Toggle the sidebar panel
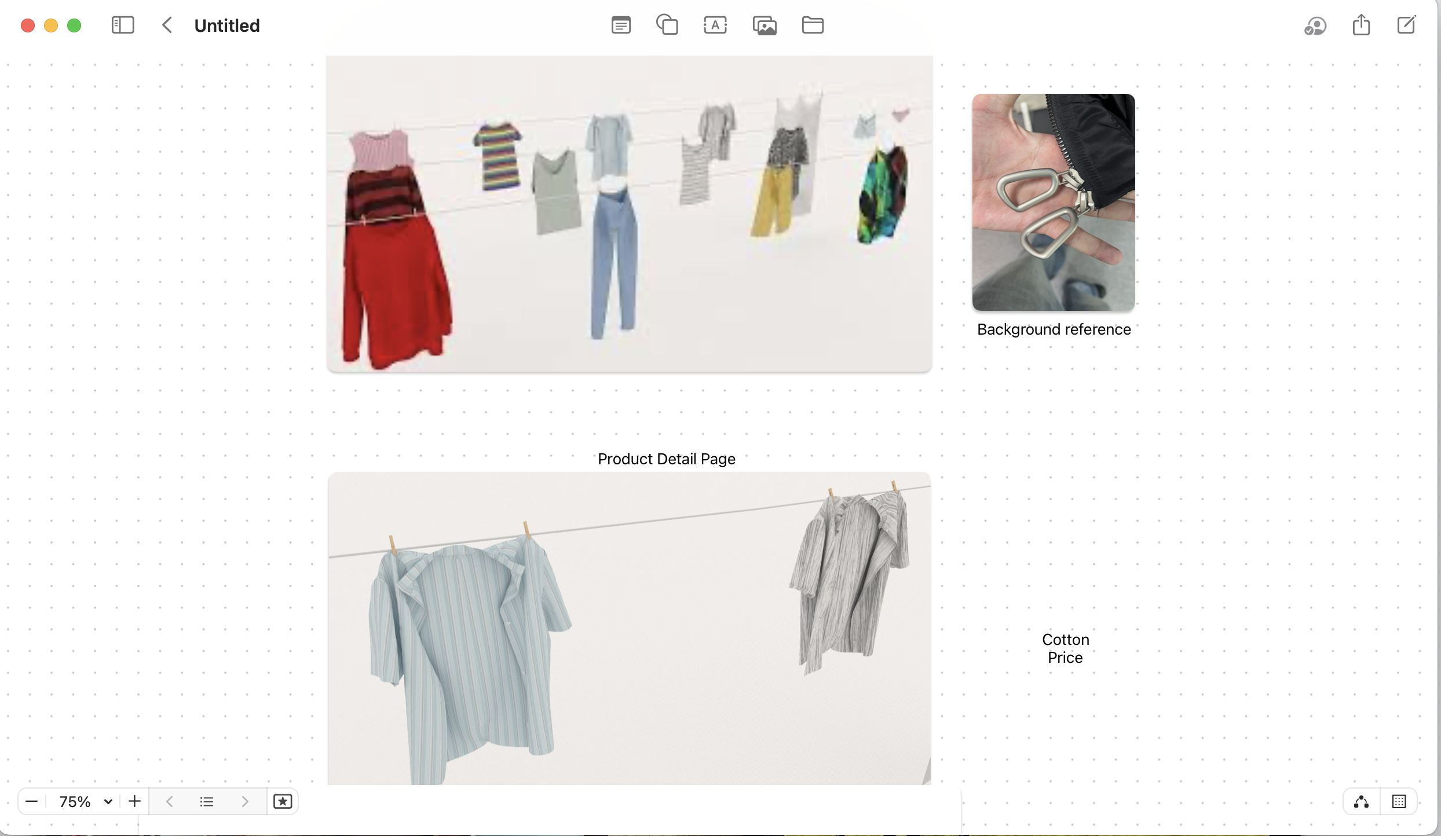Image resolution: width=1441 pixels, height=836 pixels. 123,25
